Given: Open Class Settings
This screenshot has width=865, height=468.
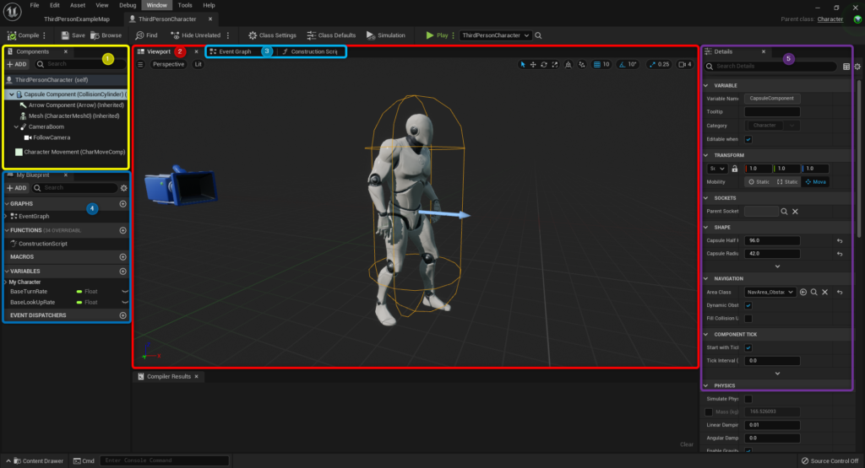Looking at the screenshot, I should pos(272,35).
